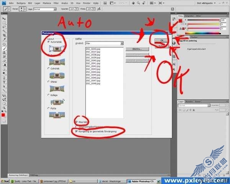The image size is (230, 184).
Task: Toggle the Korrigering av geometrisk förvrängning checkbox
Action: [x=76, y=131]
